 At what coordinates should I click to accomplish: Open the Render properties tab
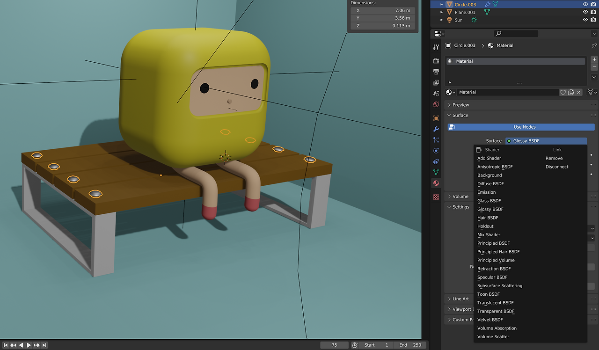[x=436, y=61]
